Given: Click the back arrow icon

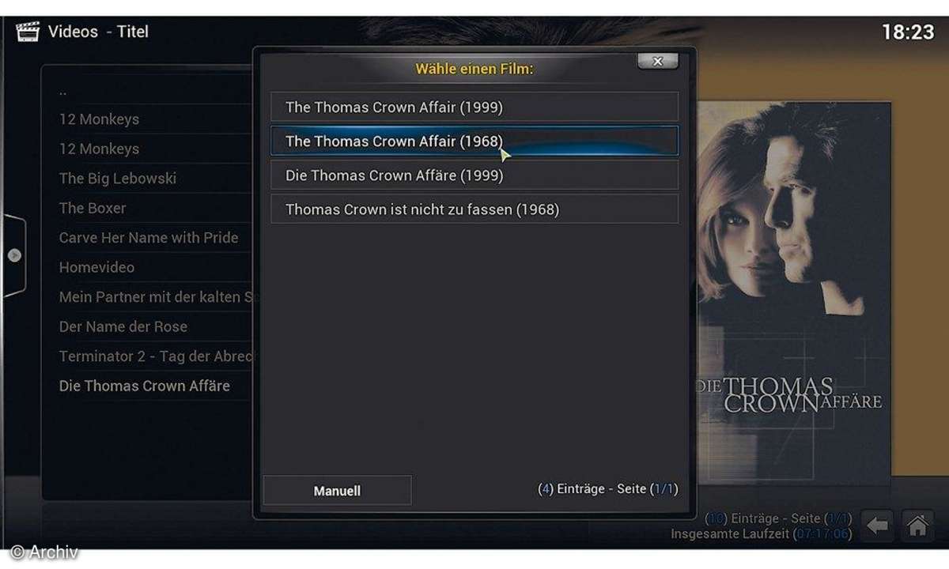Looking at the screenshot, I should 877,525.
